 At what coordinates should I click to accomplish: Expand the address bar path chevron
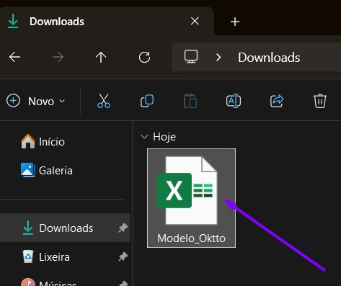(x=218, y=57)
